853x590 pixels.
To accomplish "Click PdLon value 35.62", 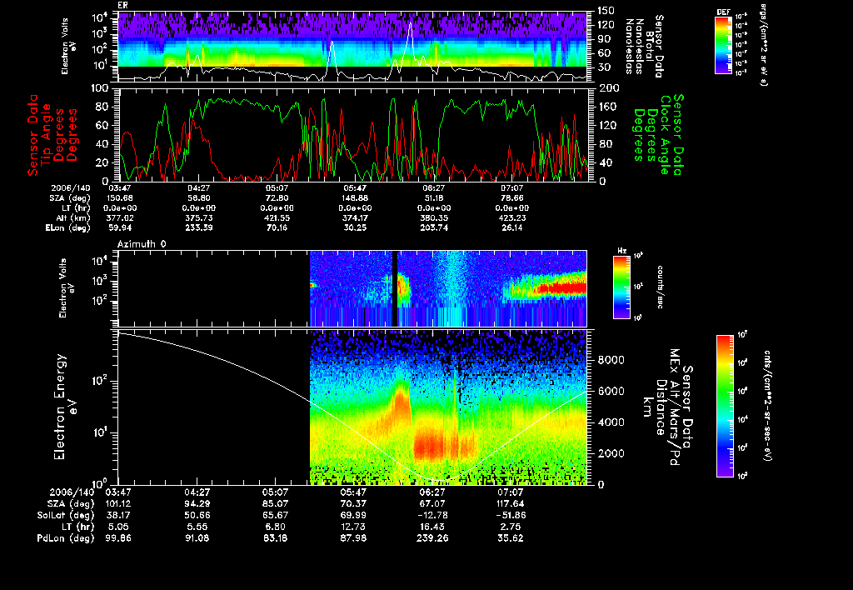I will [511, 538].
